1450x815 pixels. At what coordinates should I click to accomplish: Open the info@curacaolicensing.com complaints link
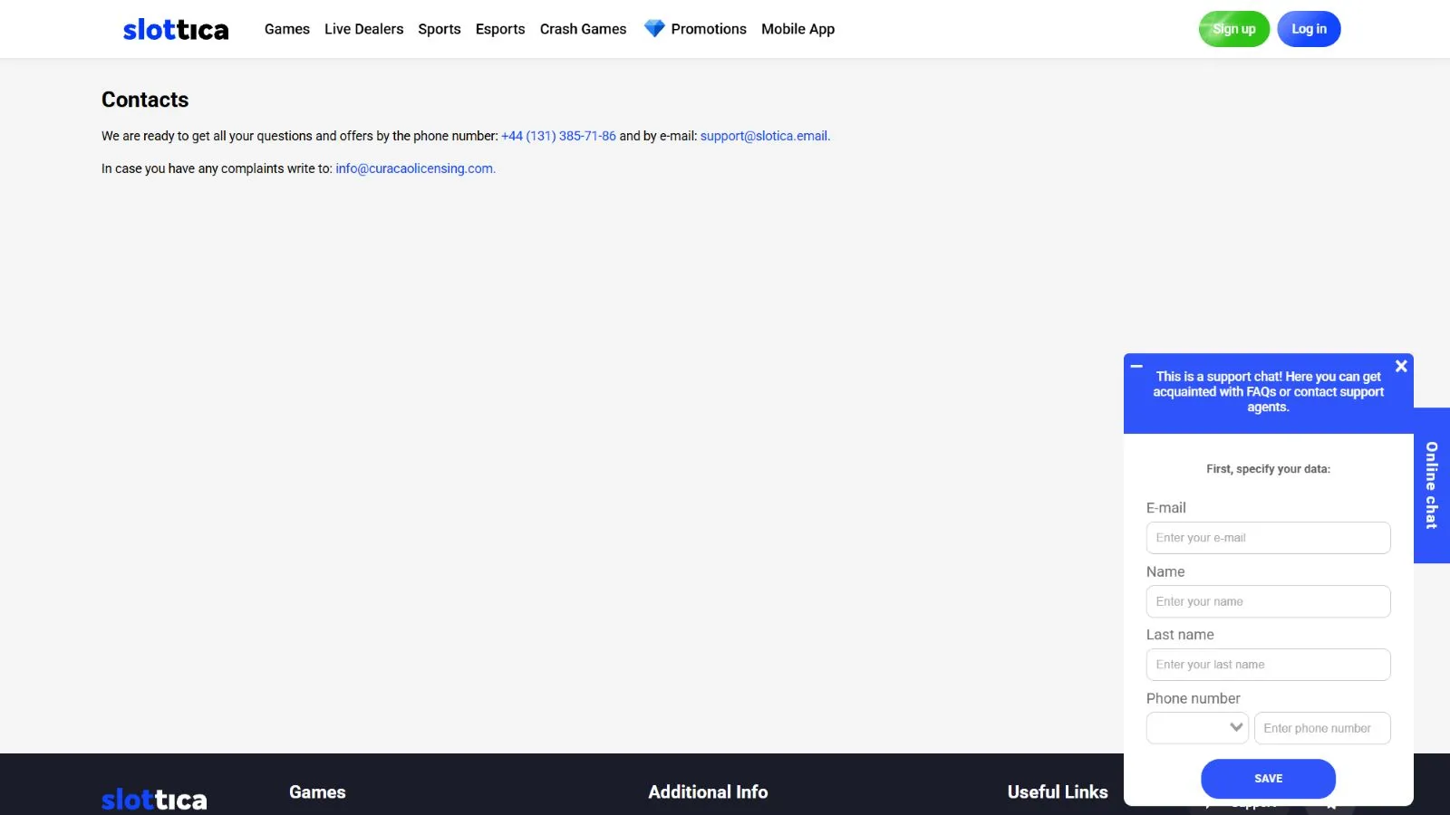415,168
